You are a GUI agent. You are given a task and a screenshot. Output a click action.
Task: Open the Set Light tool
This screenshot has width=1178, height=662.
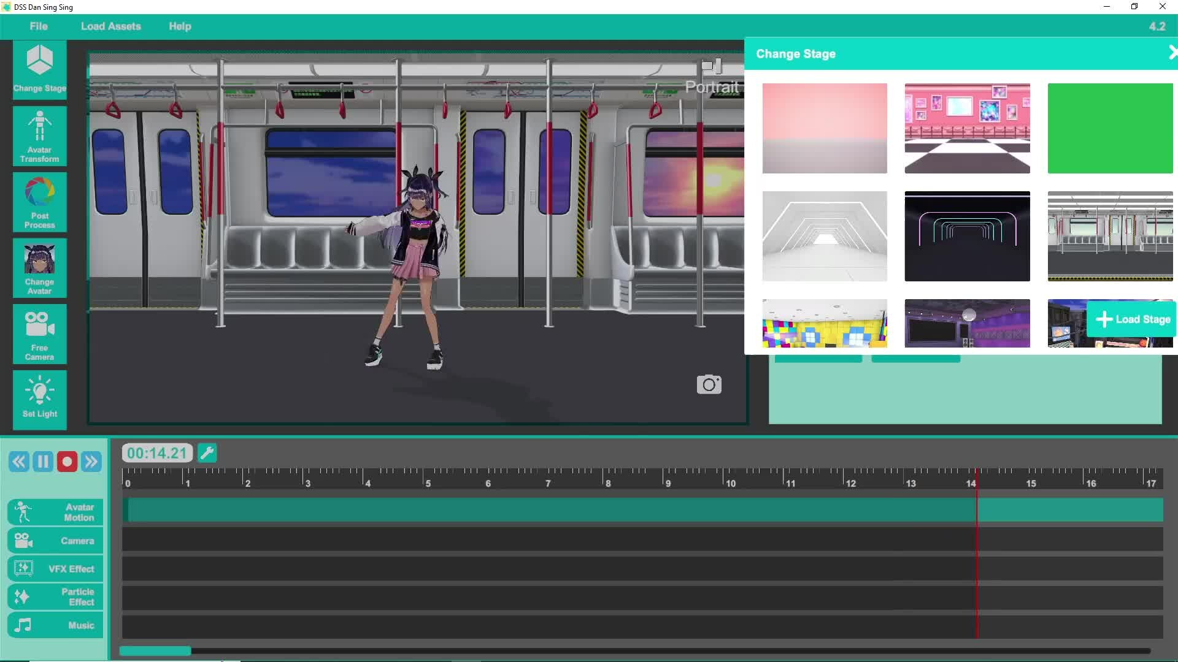pos(40,399)
